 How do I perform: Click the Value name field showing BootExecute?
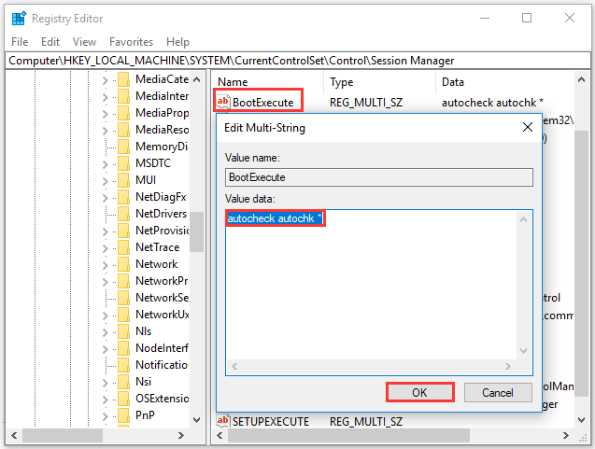point(378,177)
